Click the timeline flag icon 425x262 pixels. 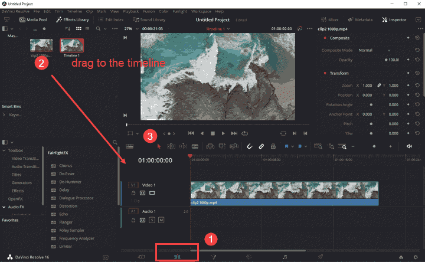(x=286, y=146)
